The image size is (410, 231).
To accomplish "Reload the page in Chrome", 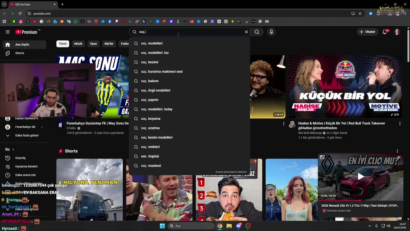I will tap(20, 13).
